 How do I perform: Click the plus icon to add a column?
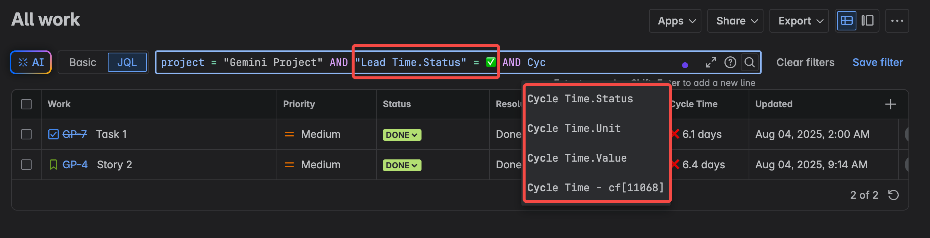[891, 104]
